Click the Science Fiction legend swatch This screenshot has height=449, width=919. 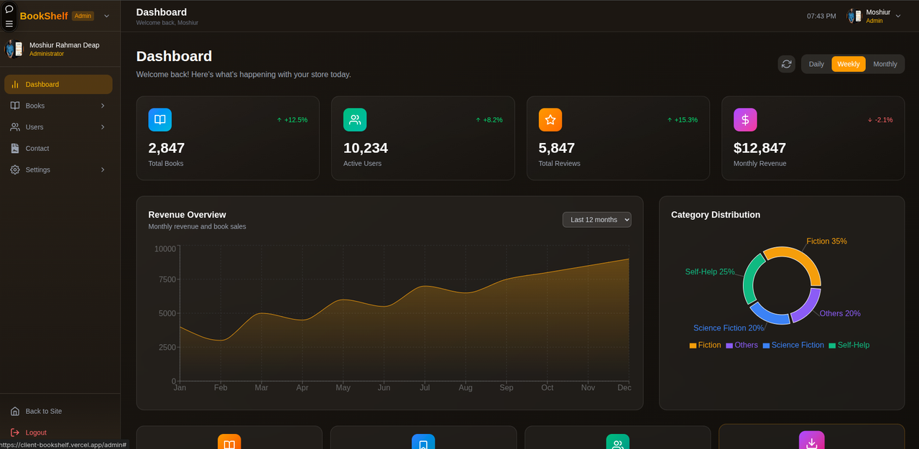[x=766, y=346]
